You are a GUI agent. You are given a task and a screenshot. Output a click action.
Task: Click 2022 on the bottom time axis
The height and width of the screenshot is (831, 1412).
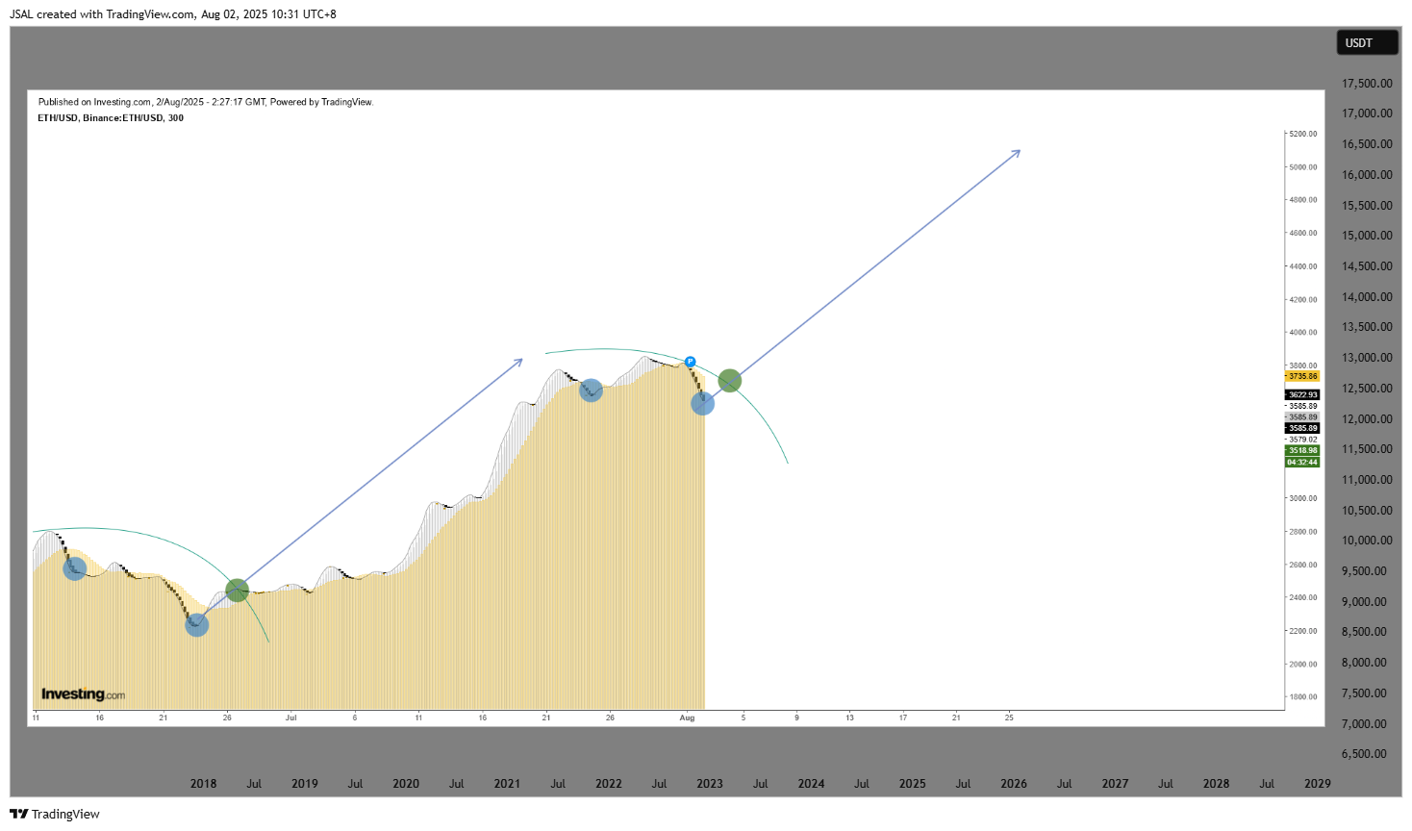click(x=609, y=784)
